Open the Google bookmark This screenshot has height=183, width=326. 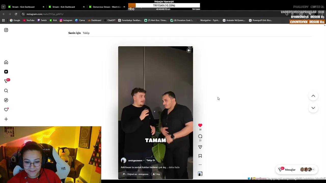tap(15, 20)
